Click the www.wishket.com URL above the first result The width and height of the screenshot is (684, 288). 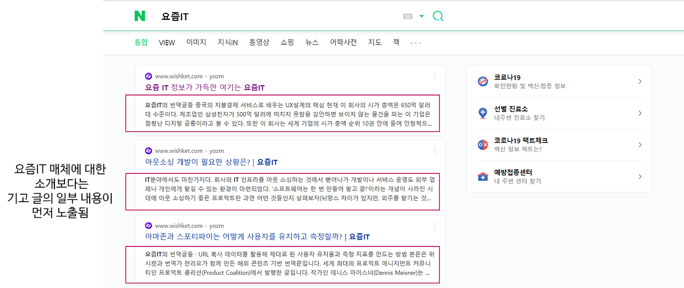179,76
